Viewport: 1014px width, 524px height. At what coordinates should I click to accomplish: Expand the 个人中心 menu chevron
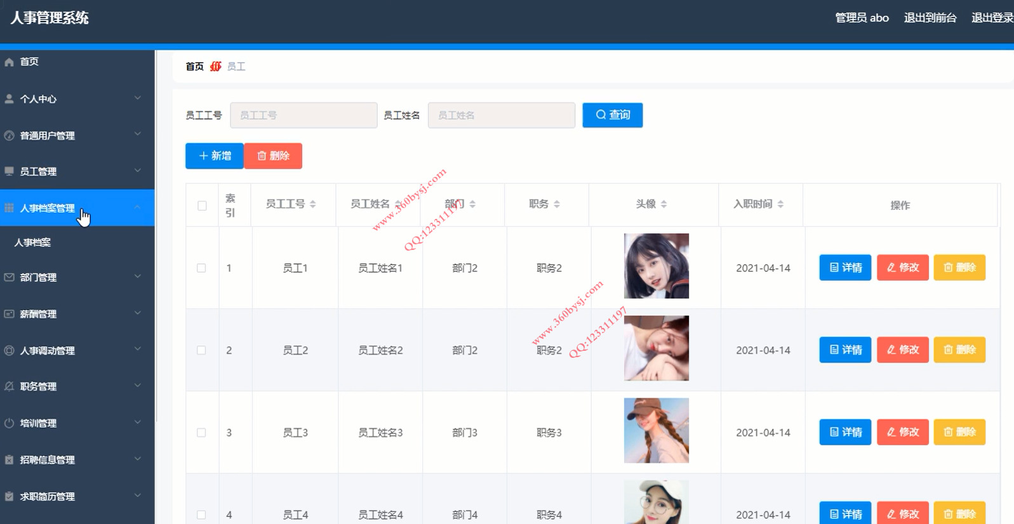pos(138,98)
